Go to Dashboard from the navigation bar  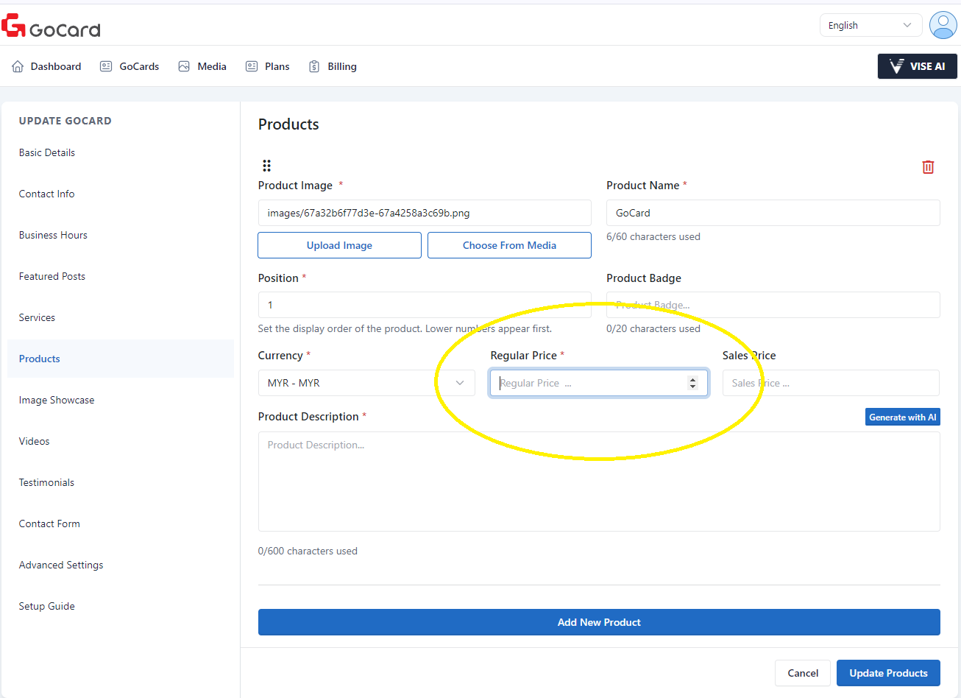[x=46, y=66]
